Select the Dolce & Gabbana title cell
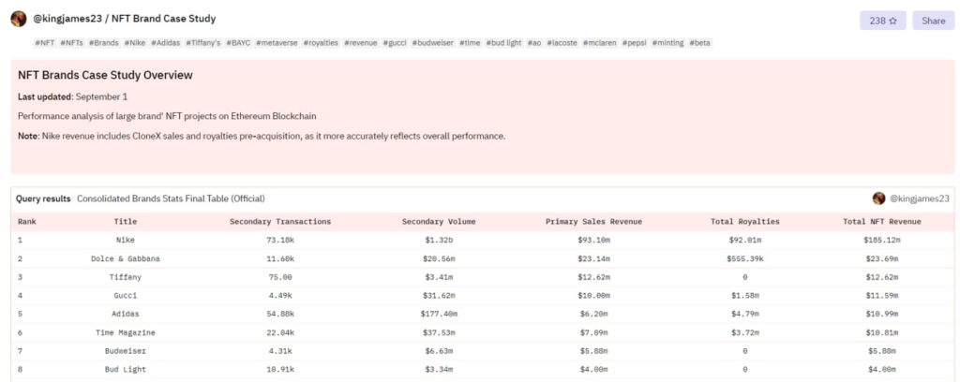 (126, 258)
